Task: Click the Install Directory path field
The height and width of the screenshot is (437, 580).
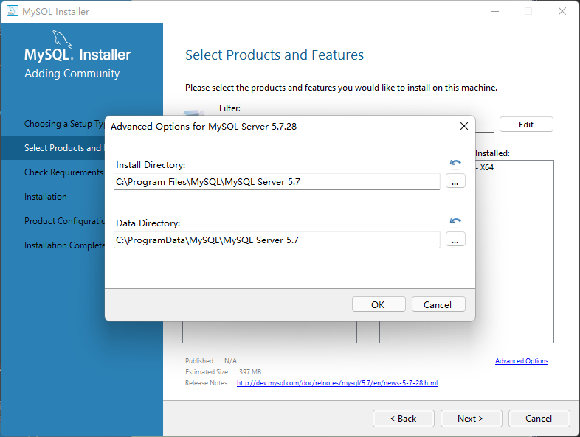Action: coord(277,182)
